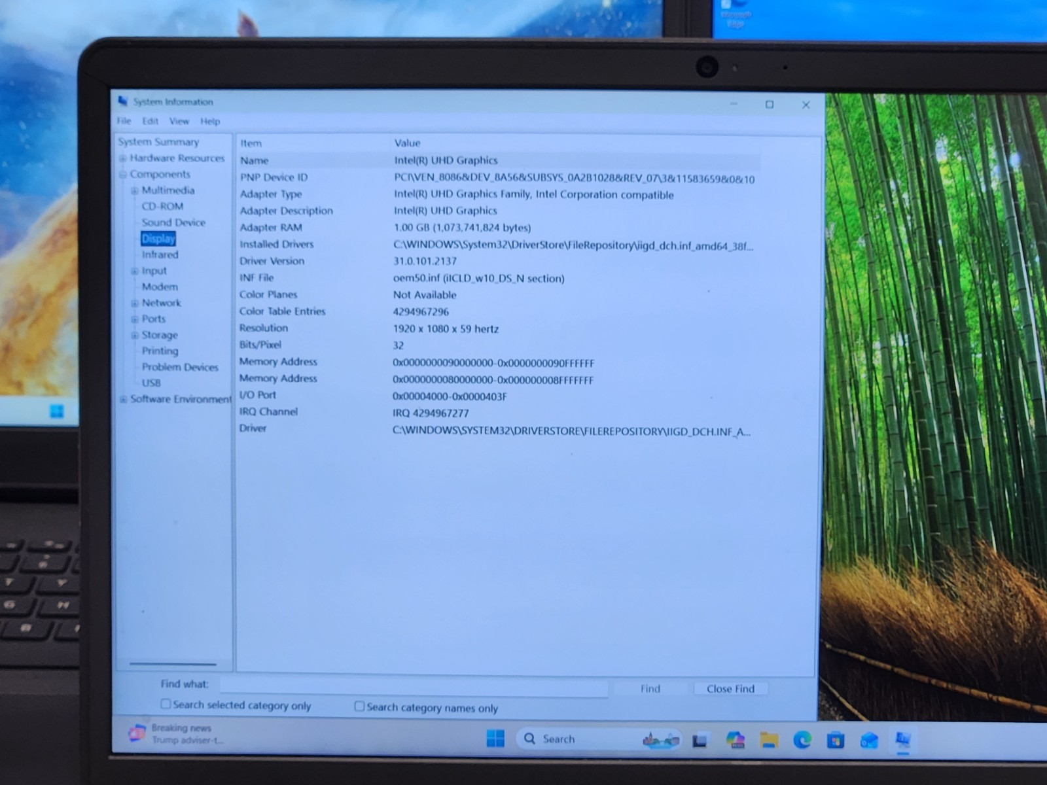Click the Find what text field
The width and height of the screenshot is (1047, 785).
pyautogui.click(x=414, y=686)
